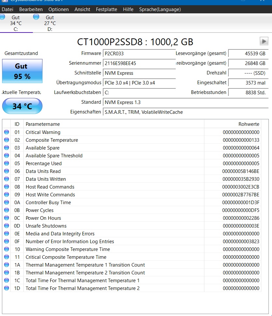Click status icon of row 1C
The image size is (272, 316).
[x=7, y=280]
